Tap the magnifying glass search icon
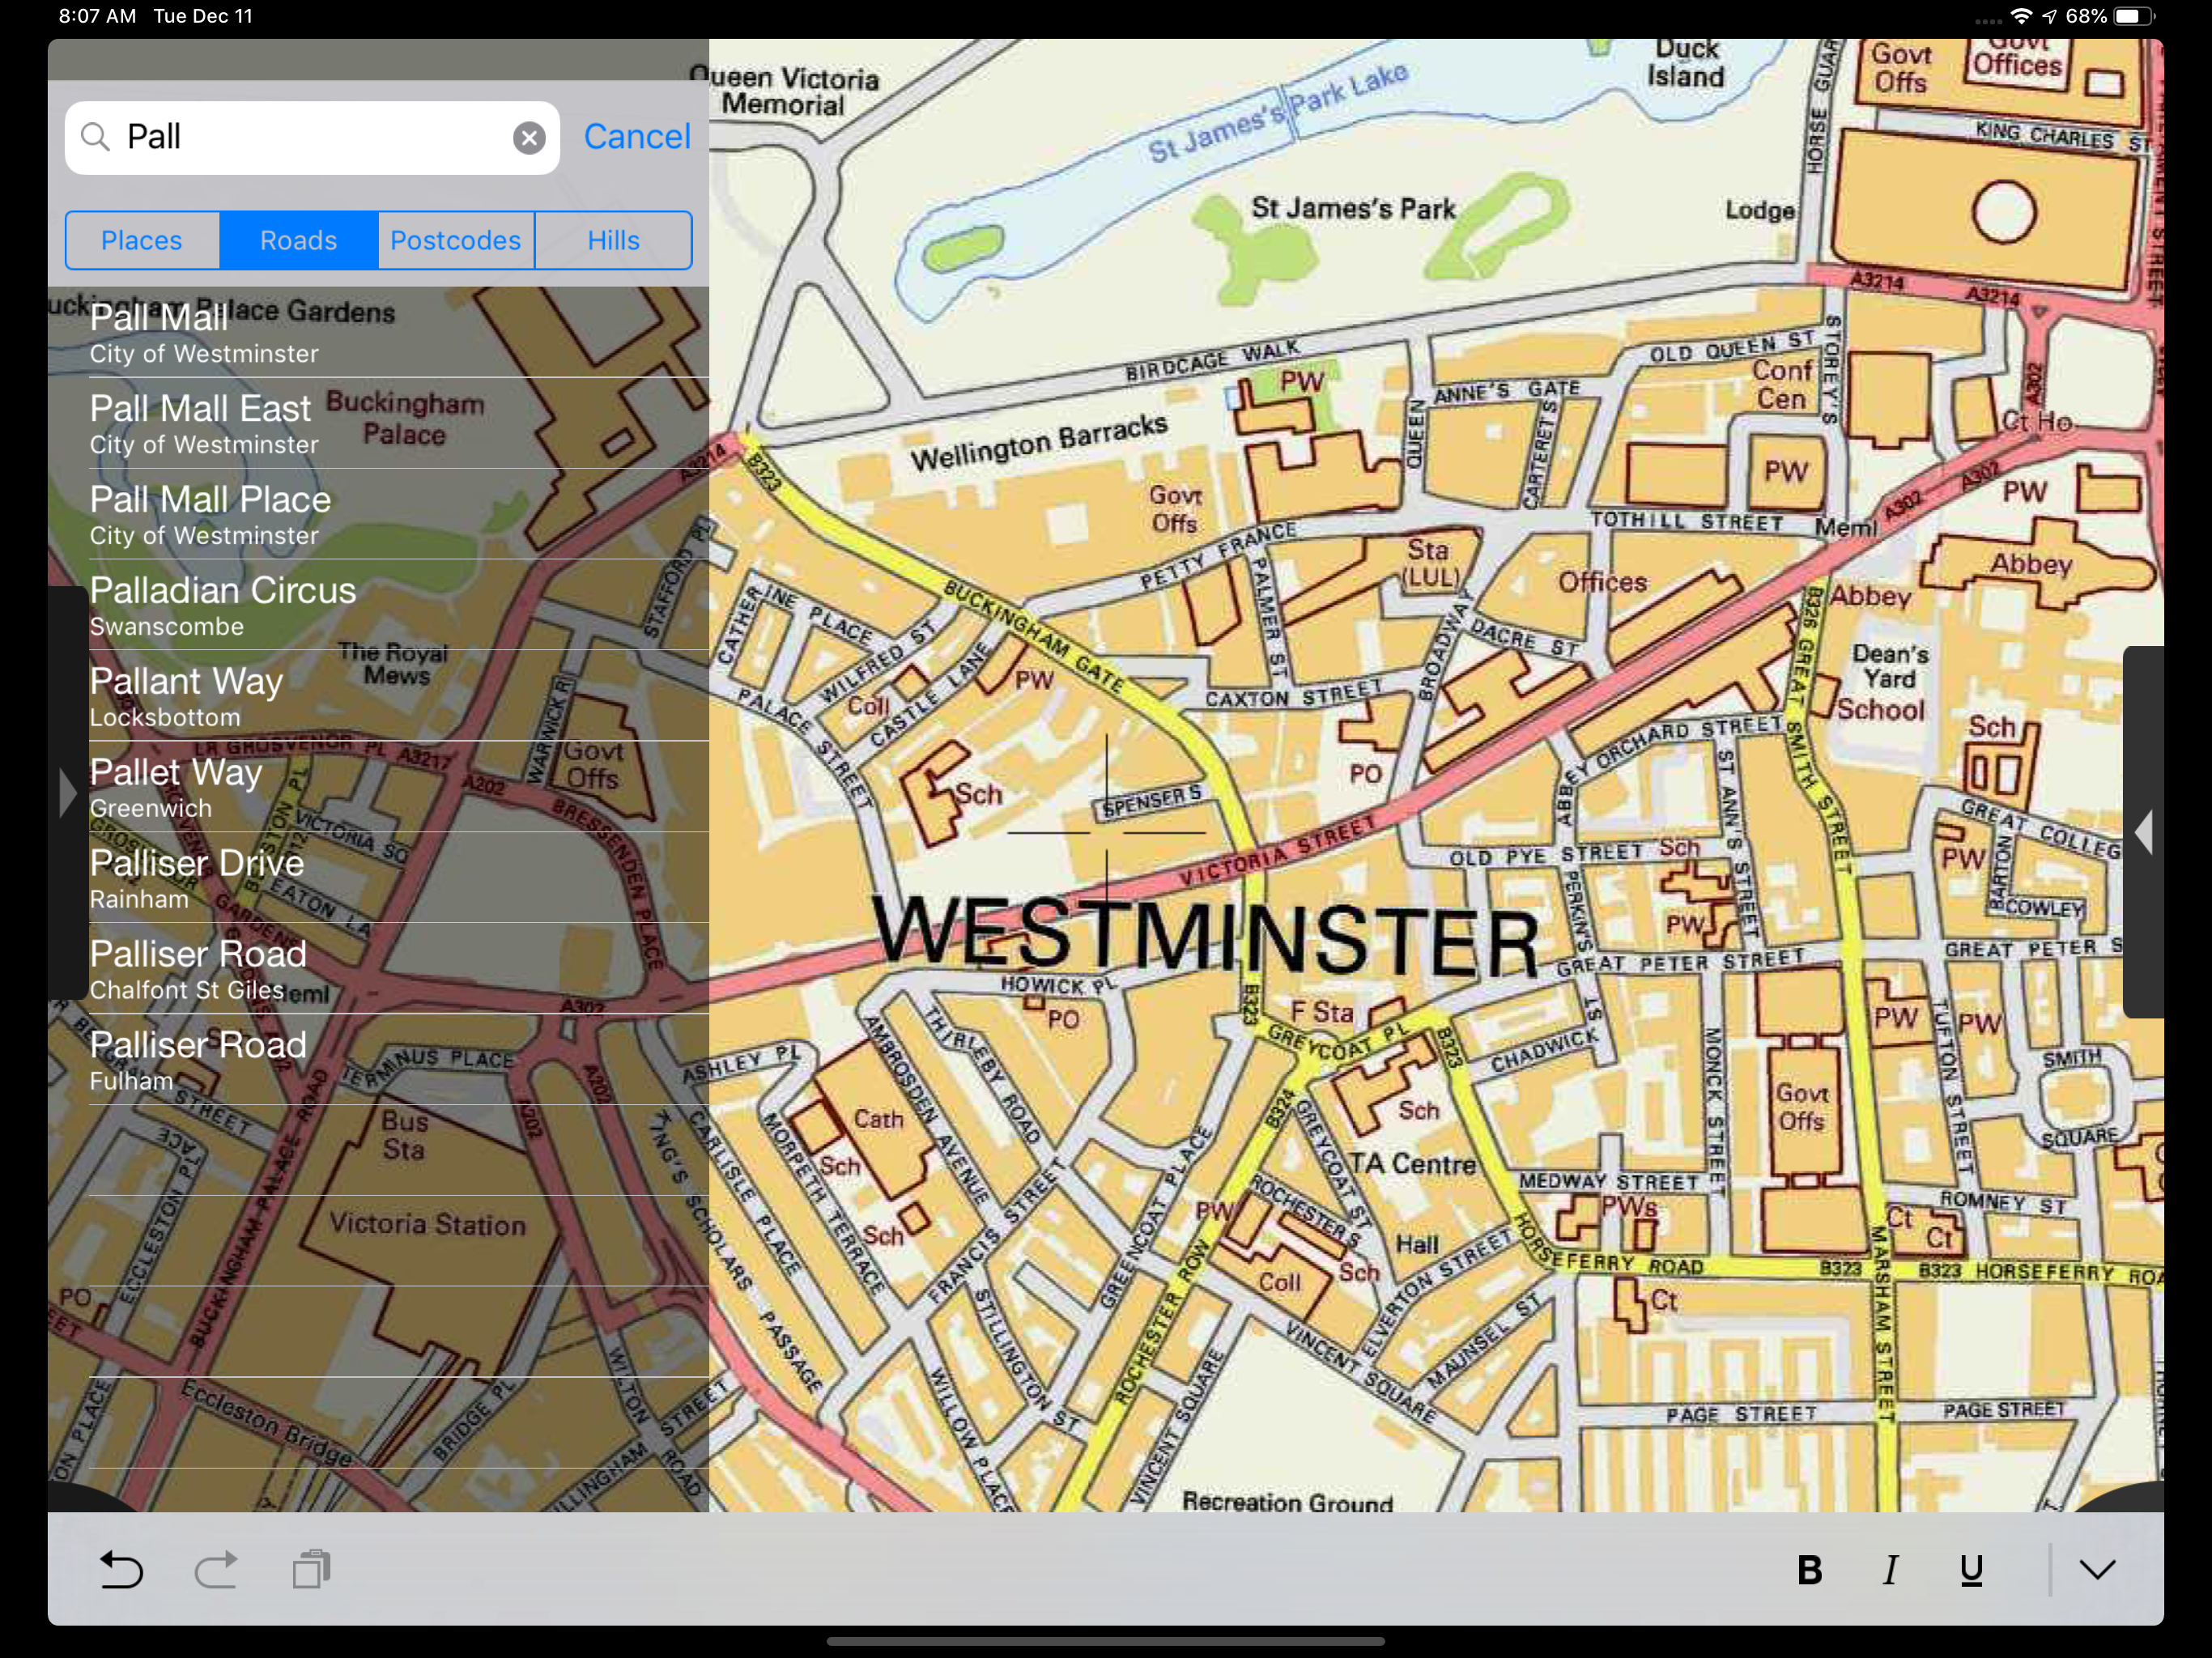The height and width of the screenshot is (1658, 2212). (x=96, y=137)
